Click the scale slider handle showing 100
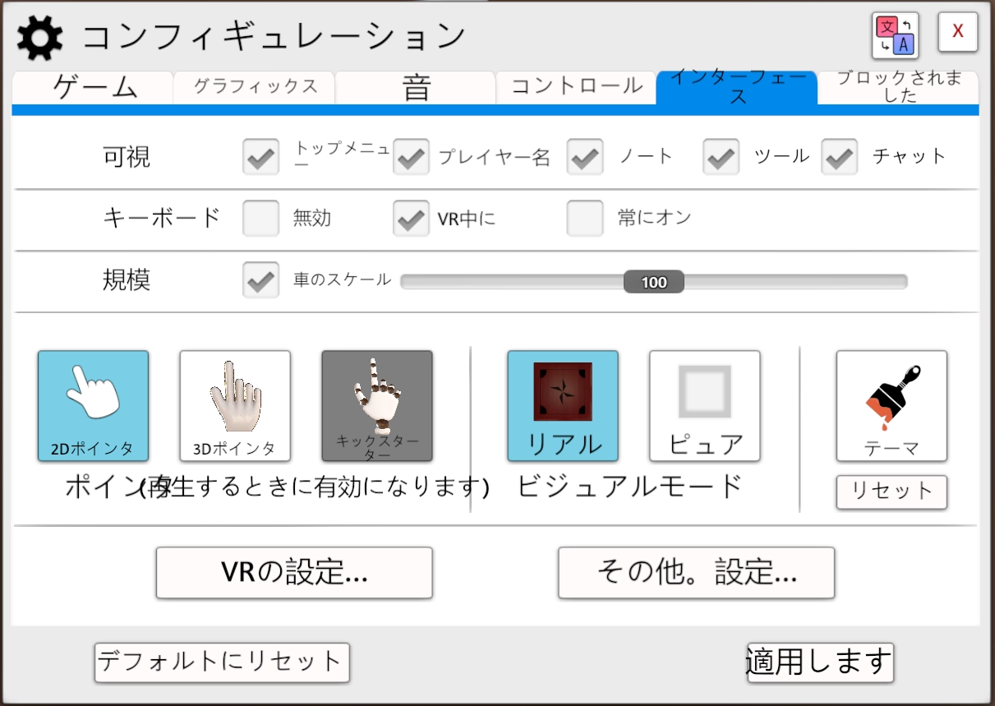 (x=653, y=282)
